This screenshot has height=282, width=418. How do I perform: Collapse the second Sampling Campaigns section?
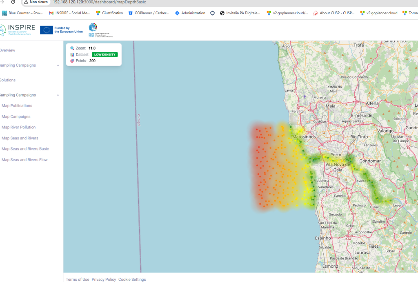pos(58,95)
